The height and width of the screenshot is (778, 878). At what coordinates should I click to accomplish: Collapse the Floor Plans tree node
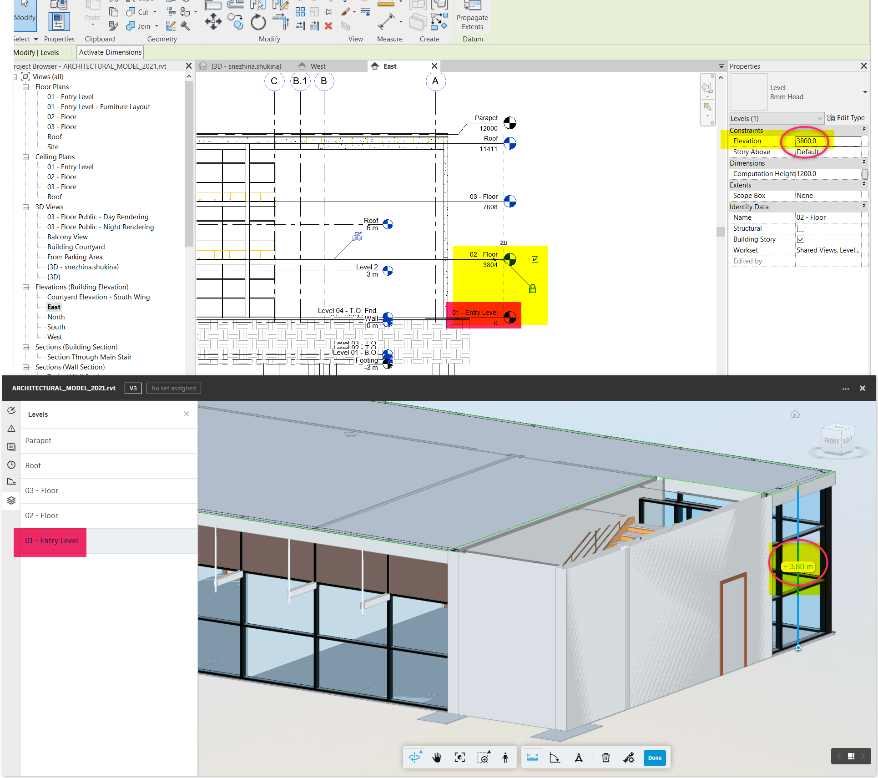pyautogui.click(x=26, y=87)
